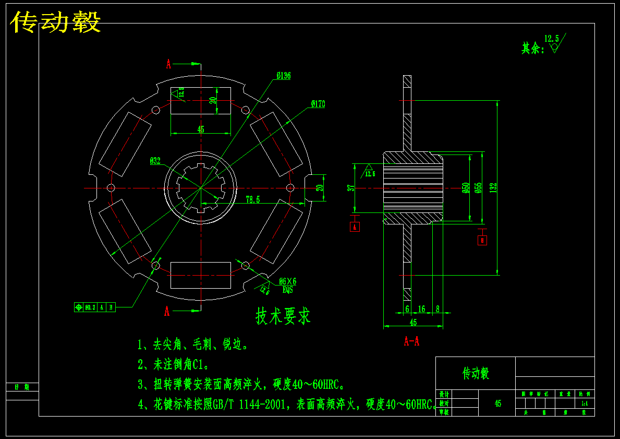620x439 pixels.
Task: Click the 78.5 radius dimension
Action: (253, 199)
